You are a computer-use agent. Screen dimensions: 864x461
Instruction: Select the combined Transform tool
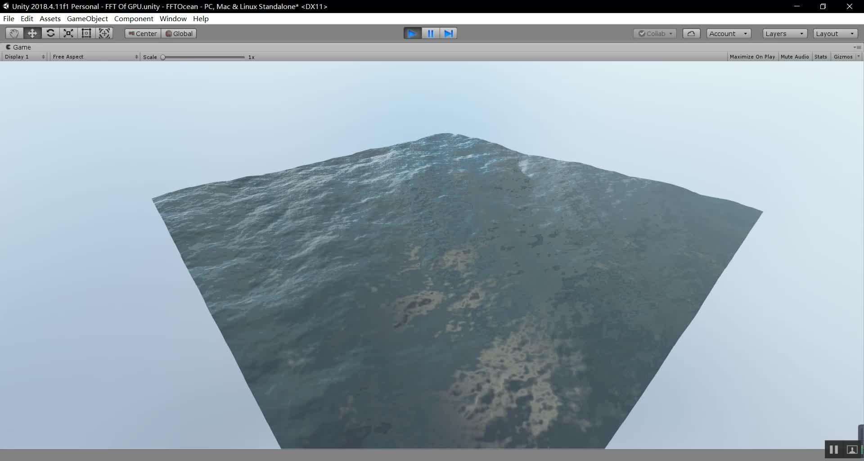coord(104,33)
